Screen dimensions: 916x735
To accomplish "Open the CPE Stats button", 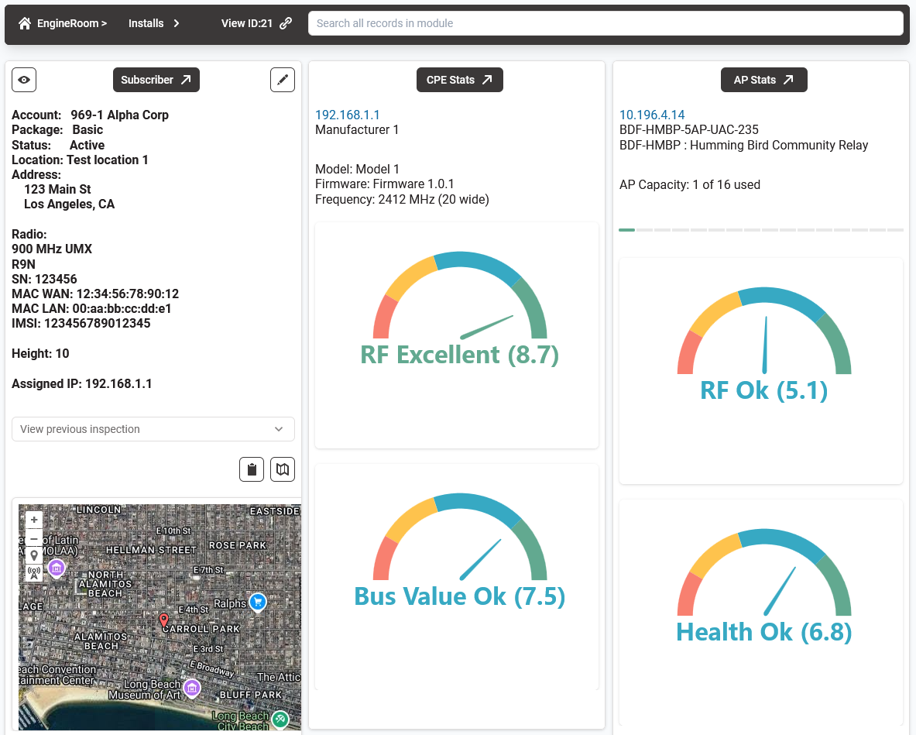I will (460, 80).
